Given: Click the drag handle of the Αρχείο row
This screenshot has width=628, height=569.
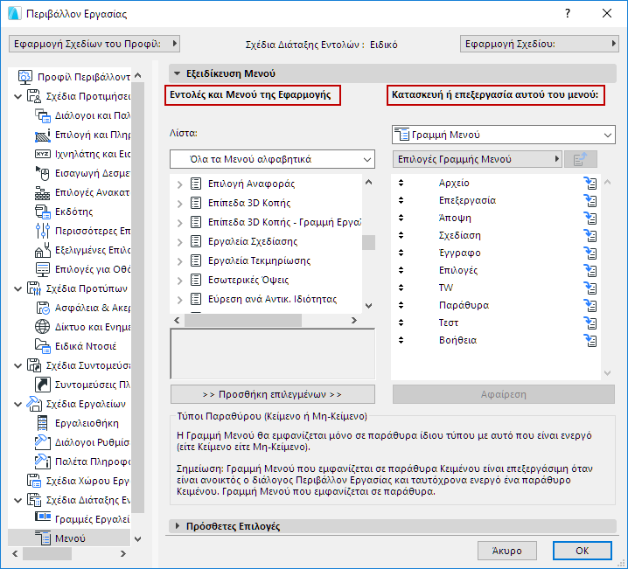Looking at the screenshot, I should 401,183.
